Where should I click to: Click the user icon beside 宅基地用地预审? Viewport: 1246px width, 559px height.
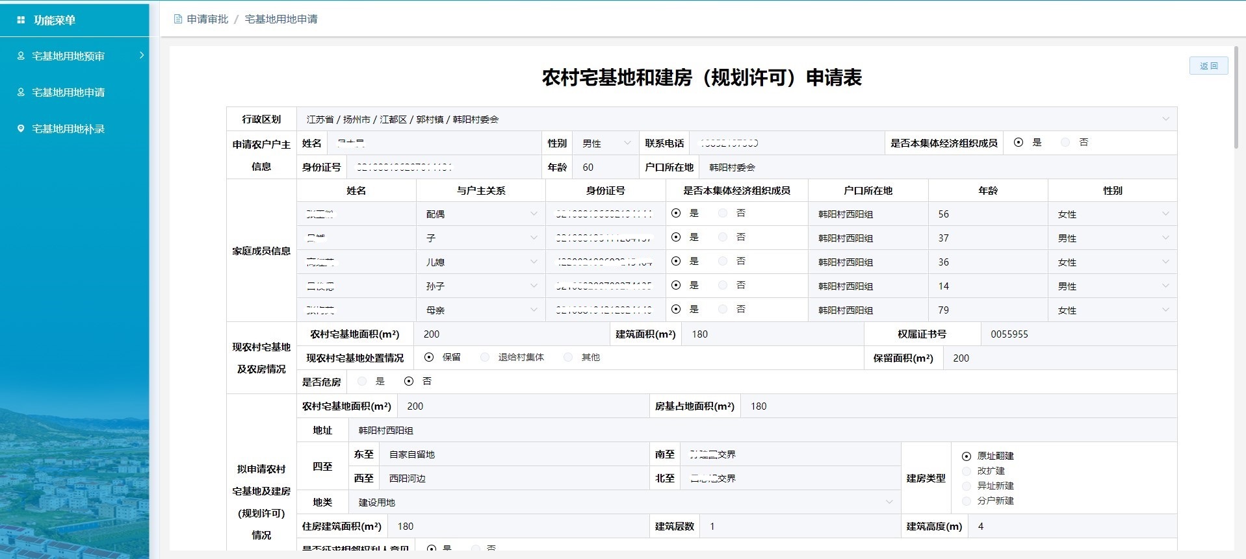point(21,56)
